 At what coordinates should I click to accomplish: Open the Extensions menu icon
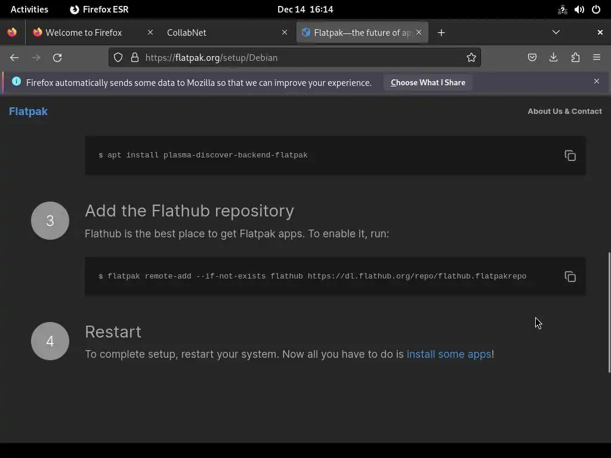[575, 57]
